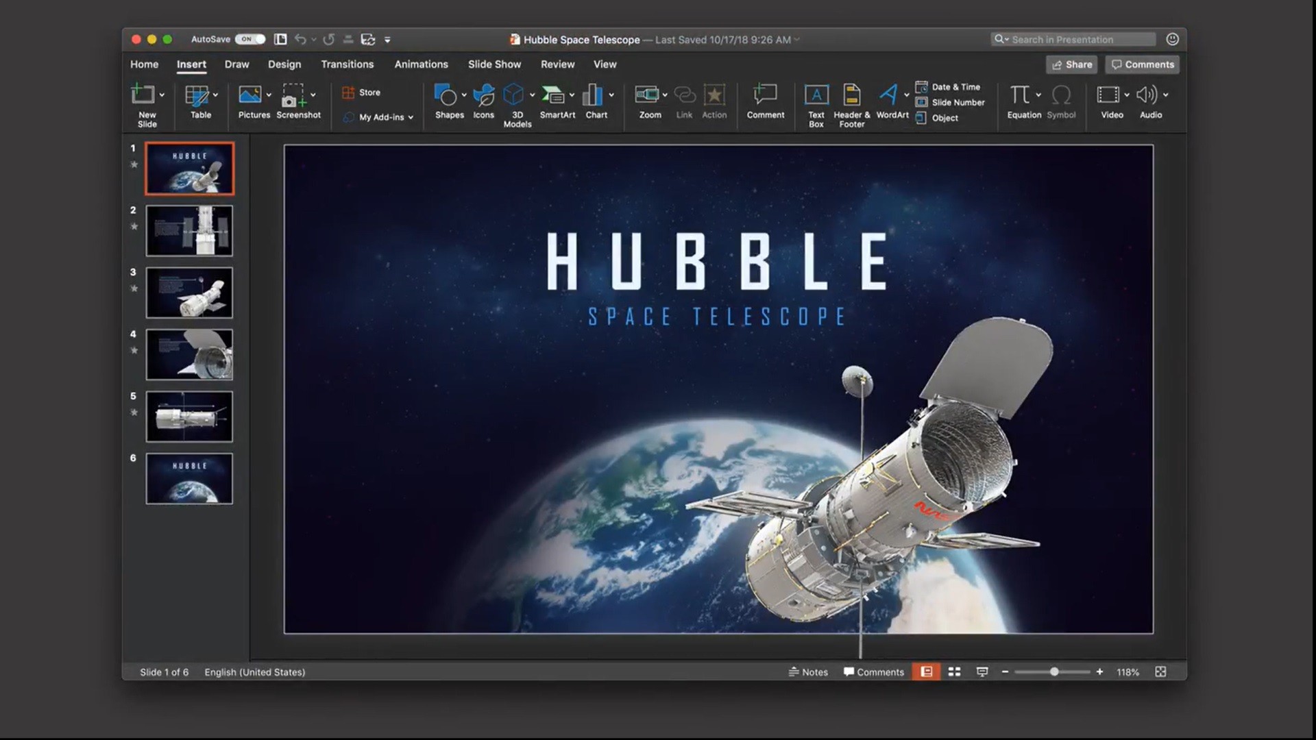Show the Notes pane

[x=809, y=672]
